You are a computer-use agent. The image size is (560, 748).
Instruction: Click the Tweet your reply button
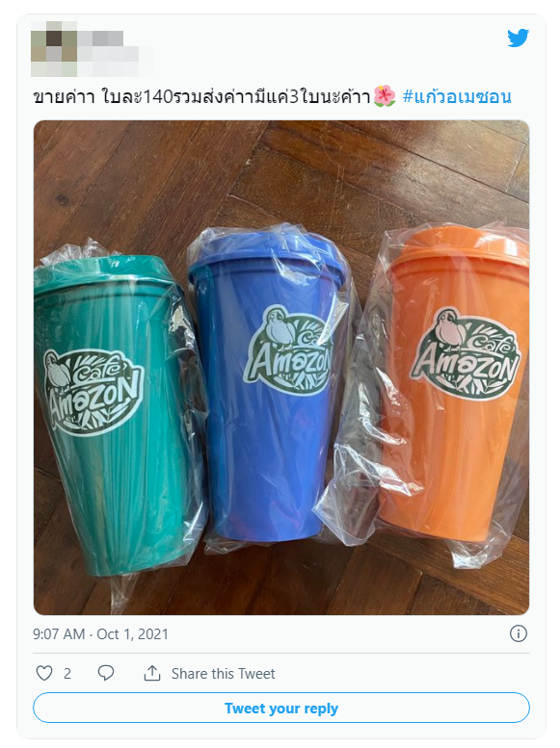coord(281,708)
